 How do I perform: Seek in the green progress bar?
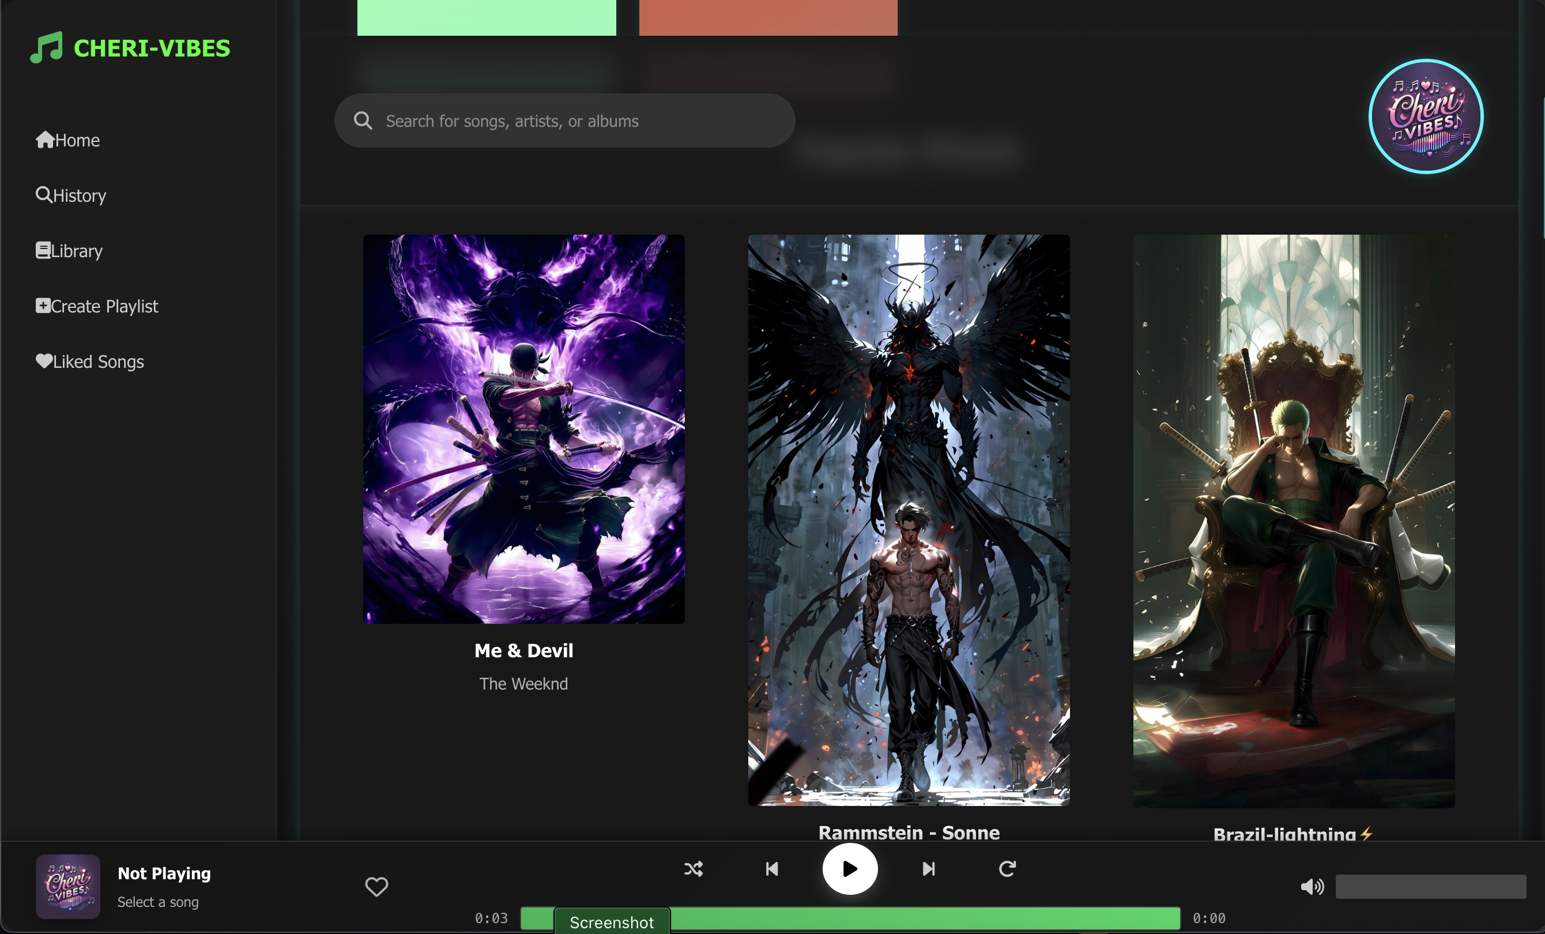(850, 918)
